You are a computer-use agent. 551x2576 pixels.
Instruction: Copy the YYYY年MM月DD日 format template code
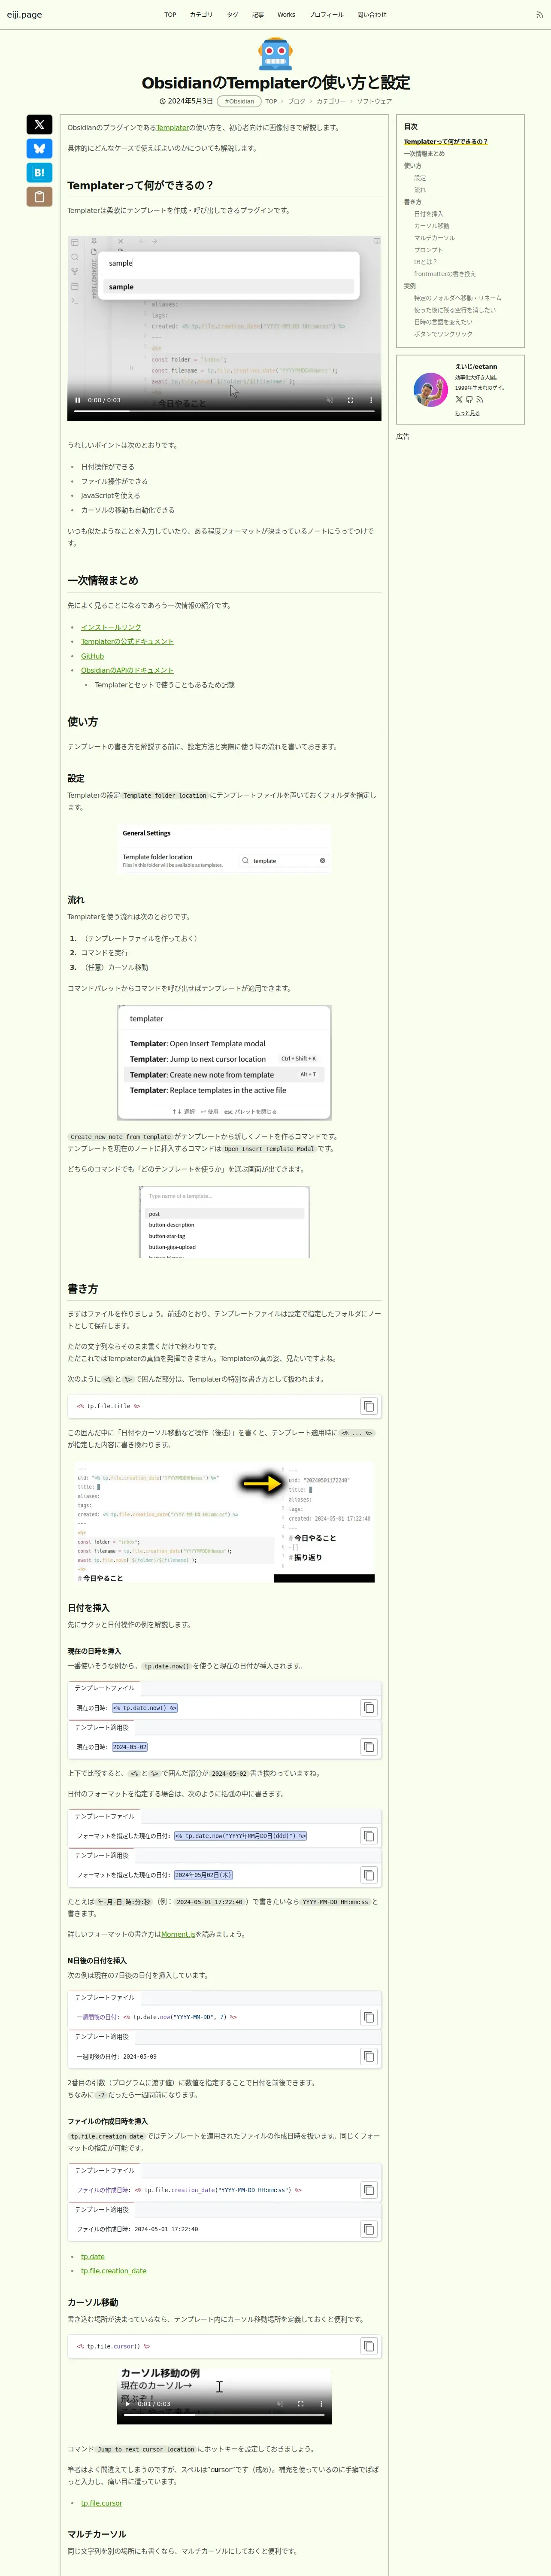[368, 1836]
